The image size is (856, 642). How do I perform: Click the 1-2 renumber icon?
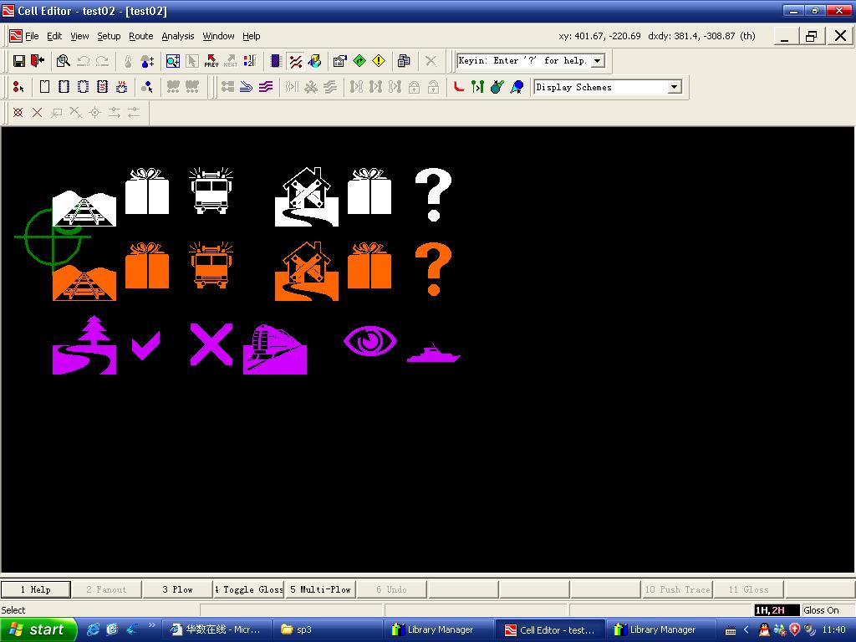tap(249, 61)
